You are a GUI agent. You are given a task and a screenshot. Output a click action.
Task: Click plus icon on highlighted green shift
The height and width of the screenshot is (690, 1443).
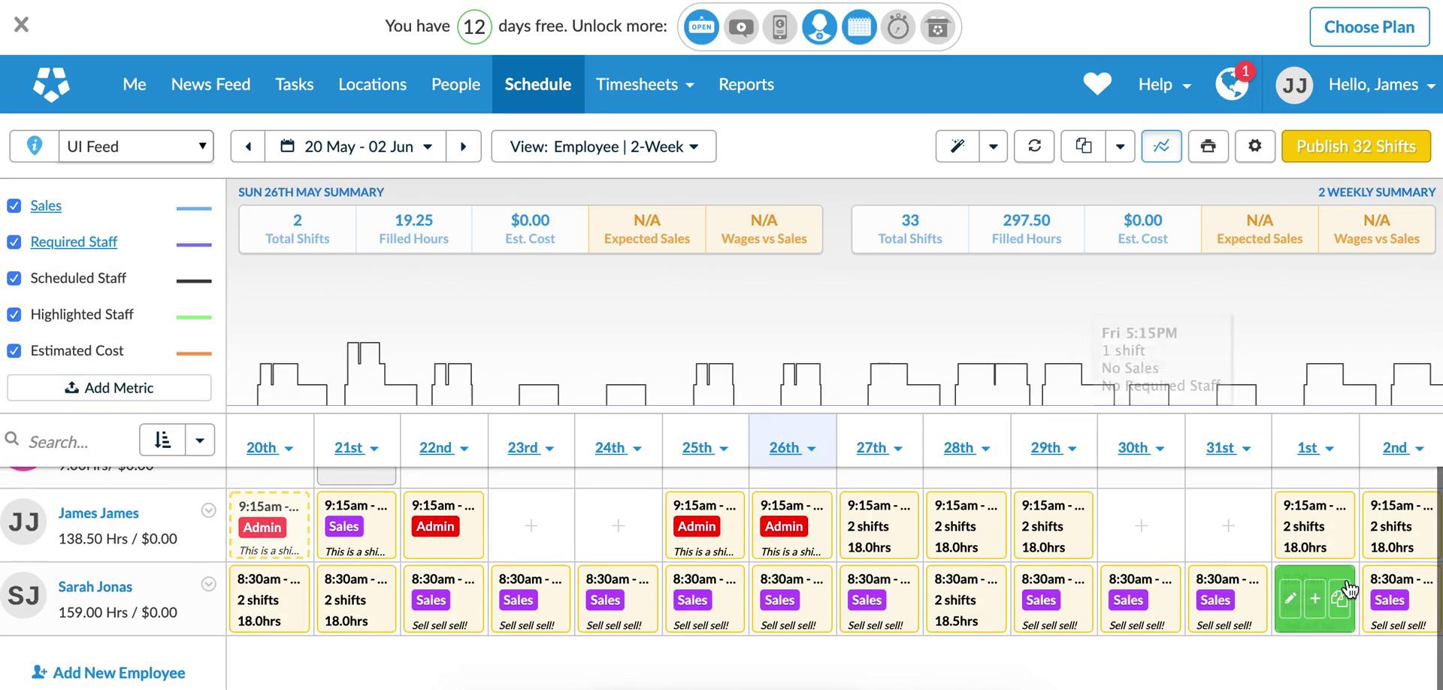(x=1315, y=599)
